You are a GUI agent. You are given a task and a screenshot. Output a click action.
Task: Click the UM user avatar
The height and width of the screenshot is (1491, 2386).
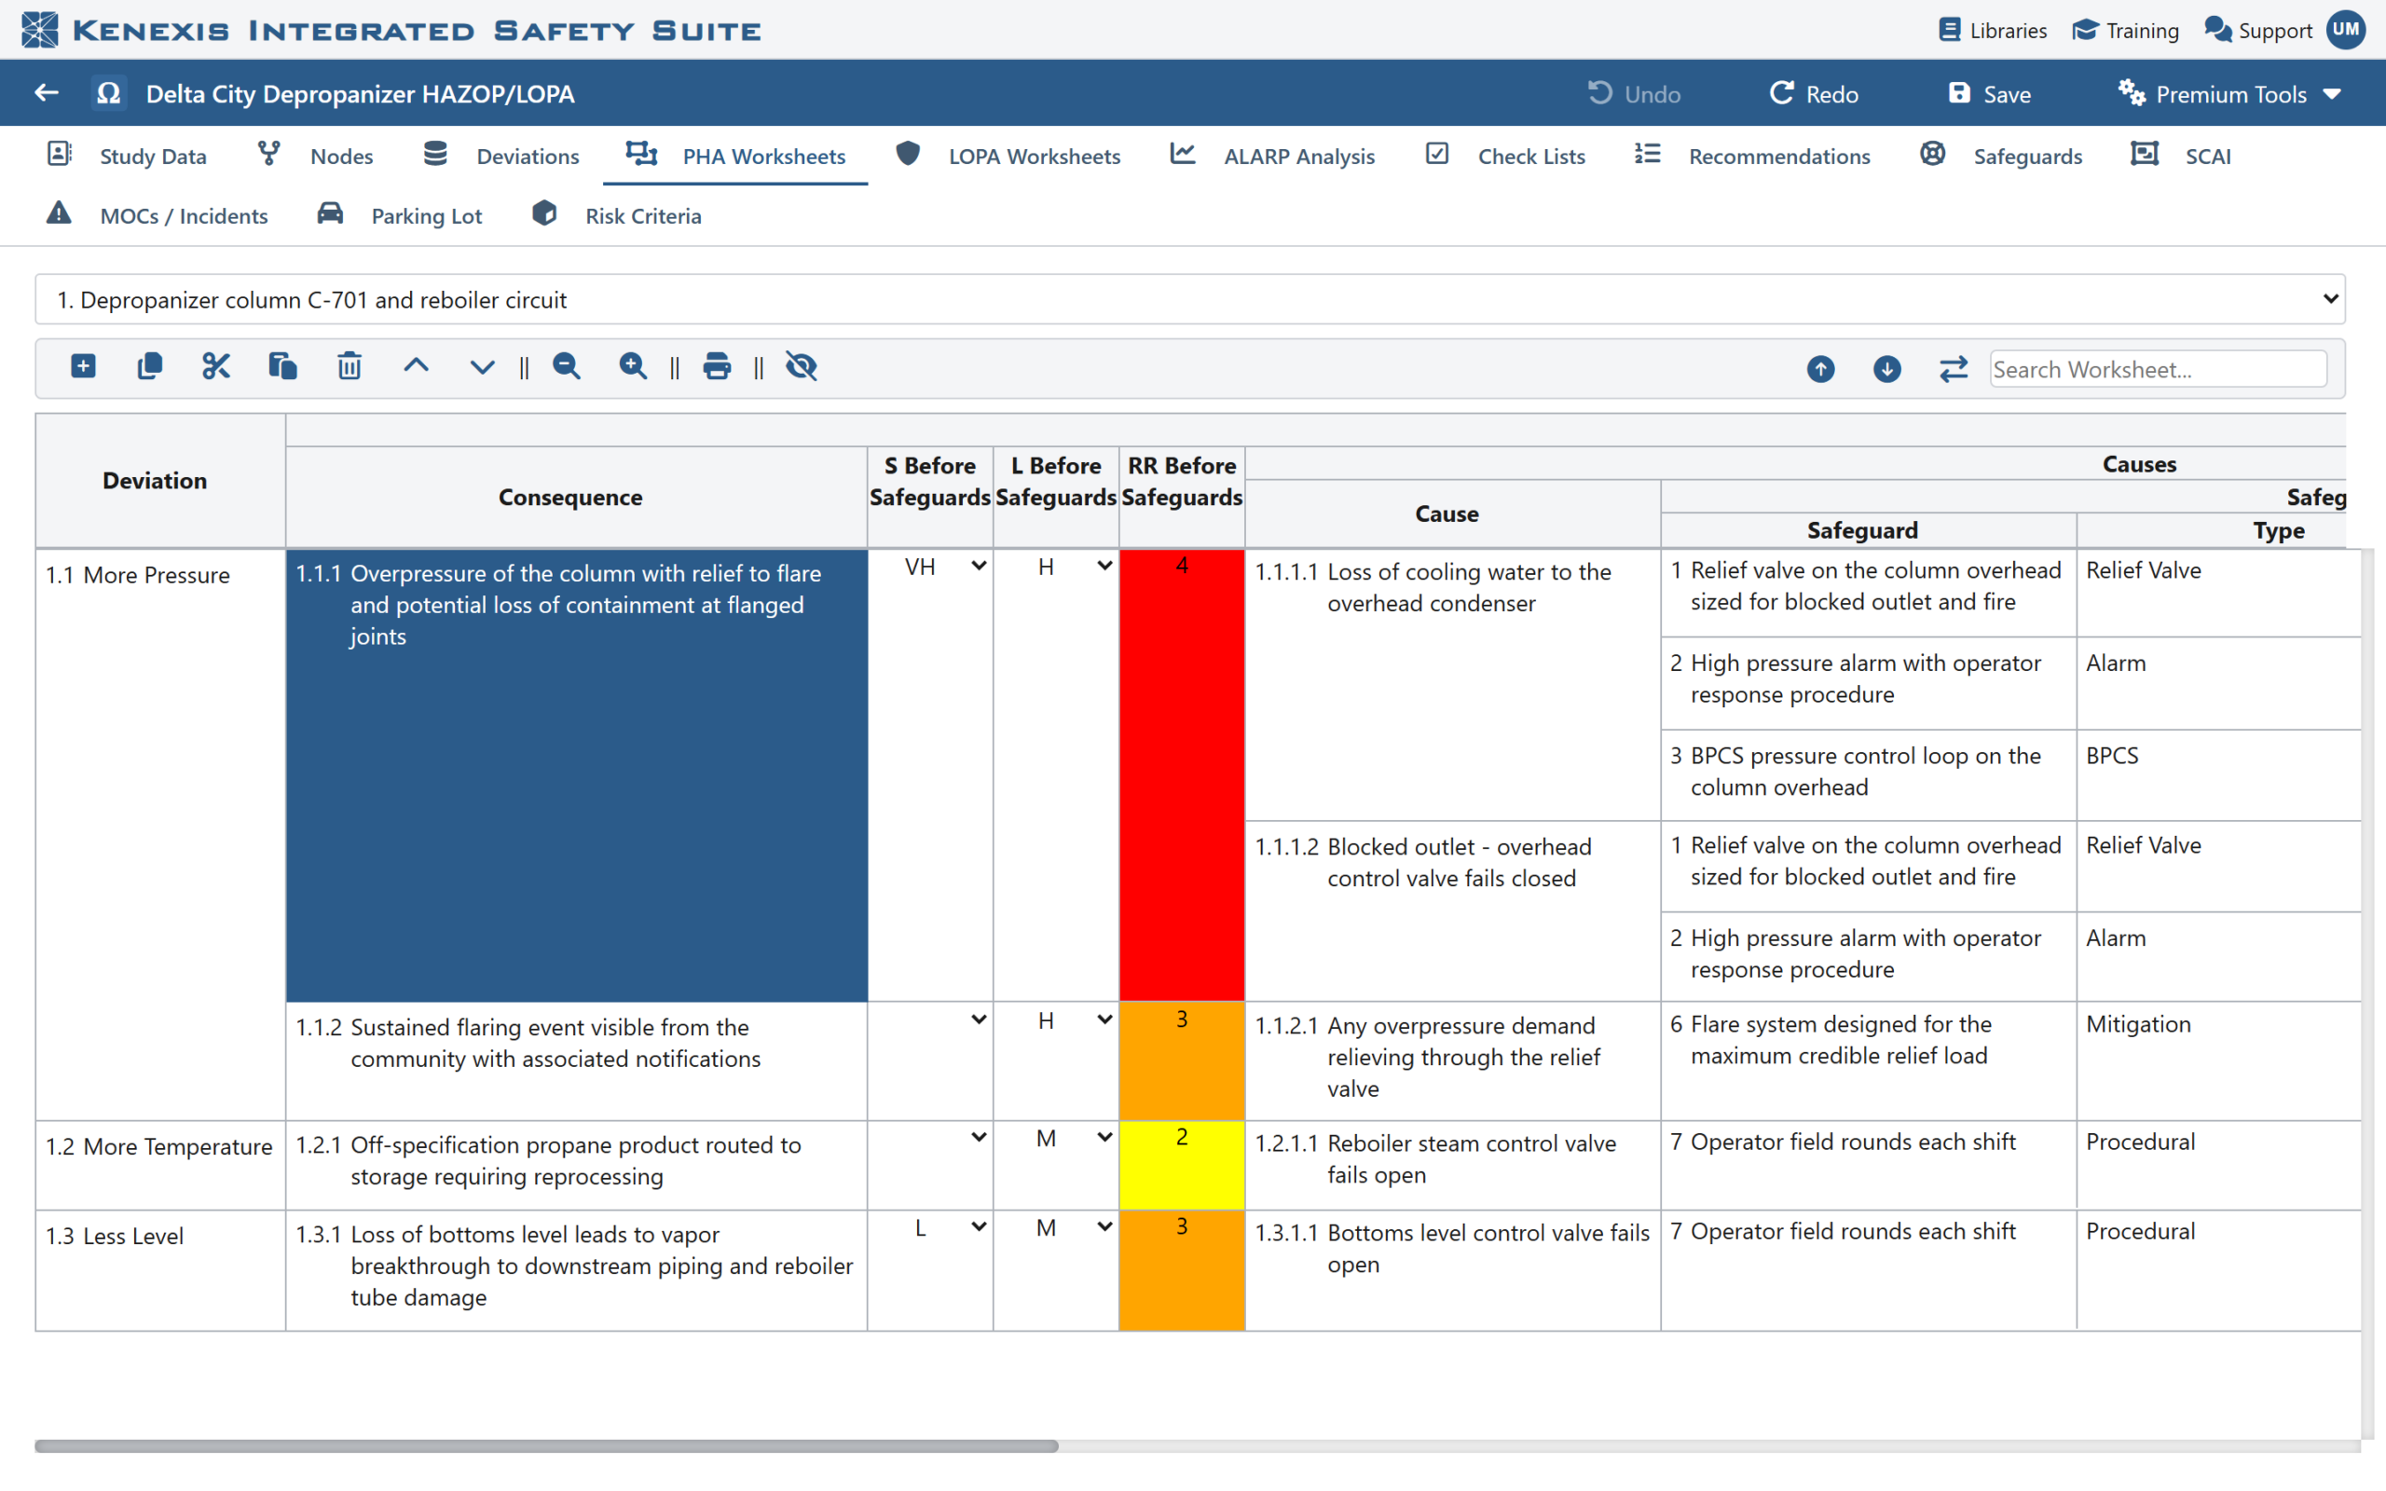pyautogui.click(x=2347, y=30)
